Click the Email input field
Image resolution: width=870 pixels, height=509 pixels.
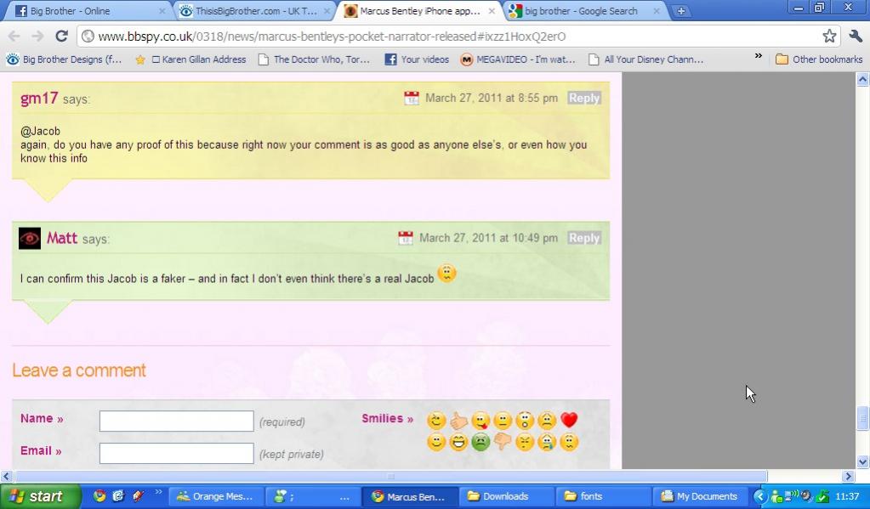pyautogui.click(x=176, y=453)
